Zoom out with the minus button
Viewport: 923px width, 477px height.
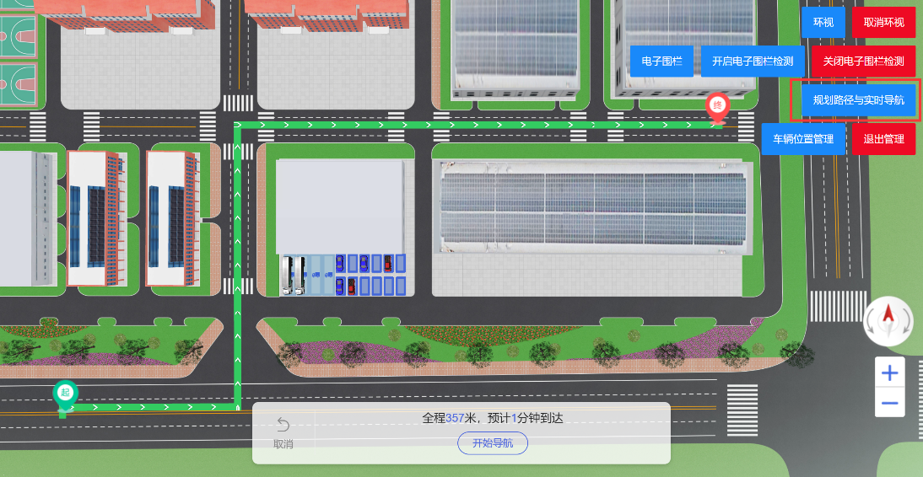889,402
